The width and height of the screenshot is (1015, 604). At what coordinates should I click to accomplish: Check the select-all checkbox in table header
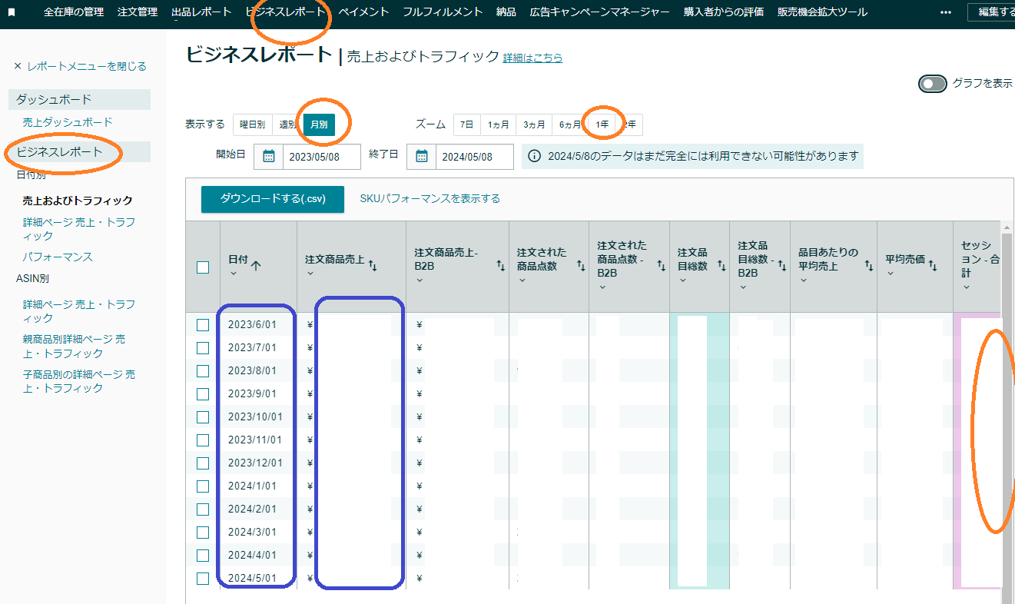(x=202, y=267)
